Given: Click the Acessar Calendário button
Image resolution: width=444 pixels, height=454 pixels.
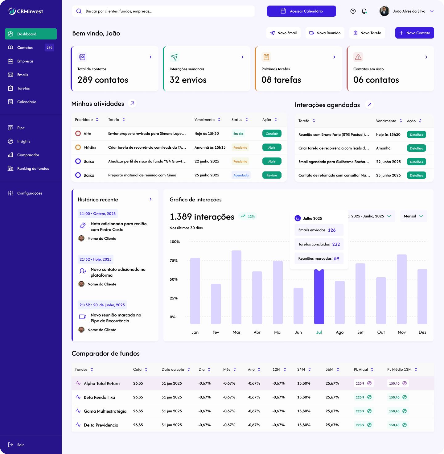Looking at the screenshot, I should pyautogui.click(x=301, y=11).
